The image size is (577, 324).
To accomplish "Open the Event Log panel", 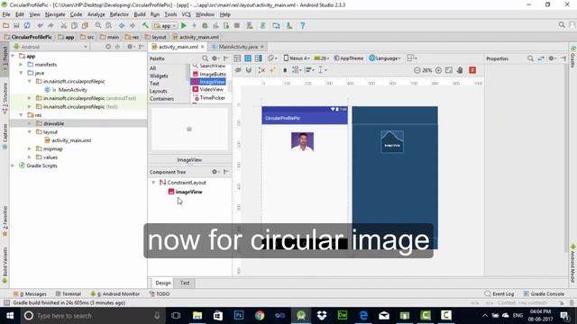I will pos(499,294).
